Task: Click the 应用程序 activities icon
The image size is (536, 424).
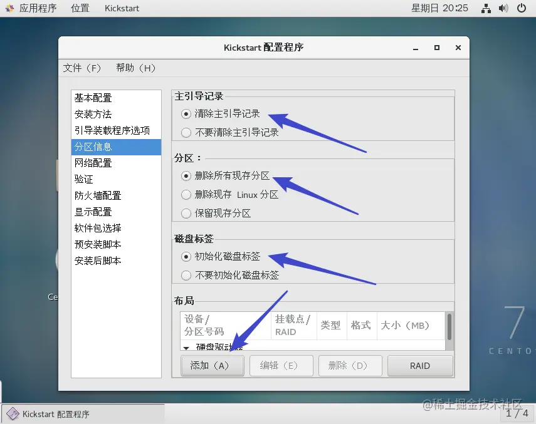Action: tap(9, 8)
